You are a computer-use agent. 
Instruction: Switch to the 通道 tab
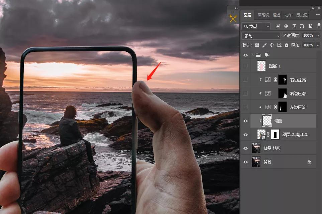pos(277,15)
